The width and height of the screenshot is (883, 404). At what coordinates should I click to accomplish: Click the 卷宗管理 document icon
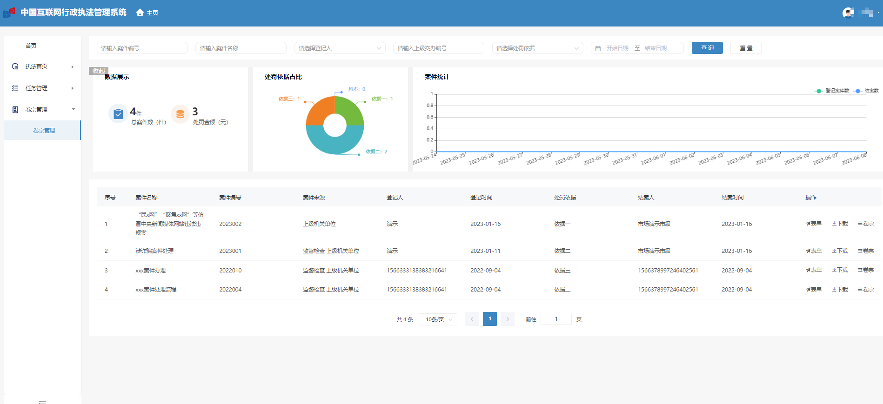click(15, 110)
